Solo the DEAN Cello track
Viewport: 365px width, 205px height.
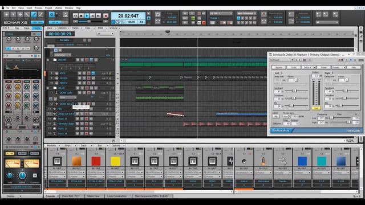(84, 93)
